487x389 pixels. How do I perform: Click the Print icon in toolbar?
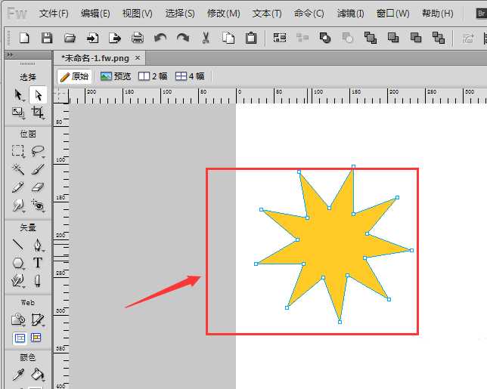click(138, 38)
